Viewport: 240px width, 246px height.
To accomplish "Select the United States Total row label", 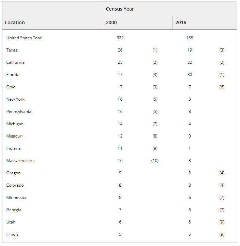I will (x=24, y=38).
